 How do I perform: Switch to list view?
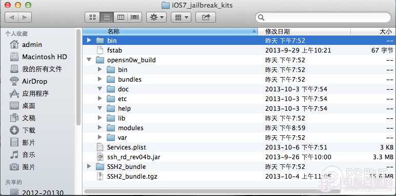tap(107, 17)
